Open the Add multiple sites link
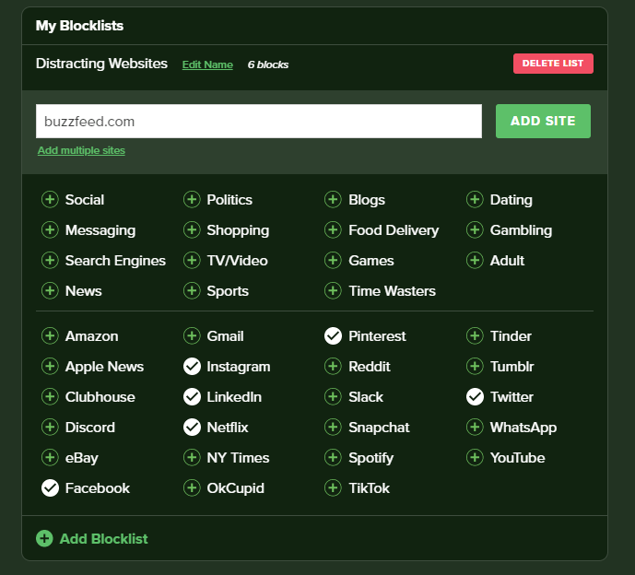The image size is (635, 575). 81,150
